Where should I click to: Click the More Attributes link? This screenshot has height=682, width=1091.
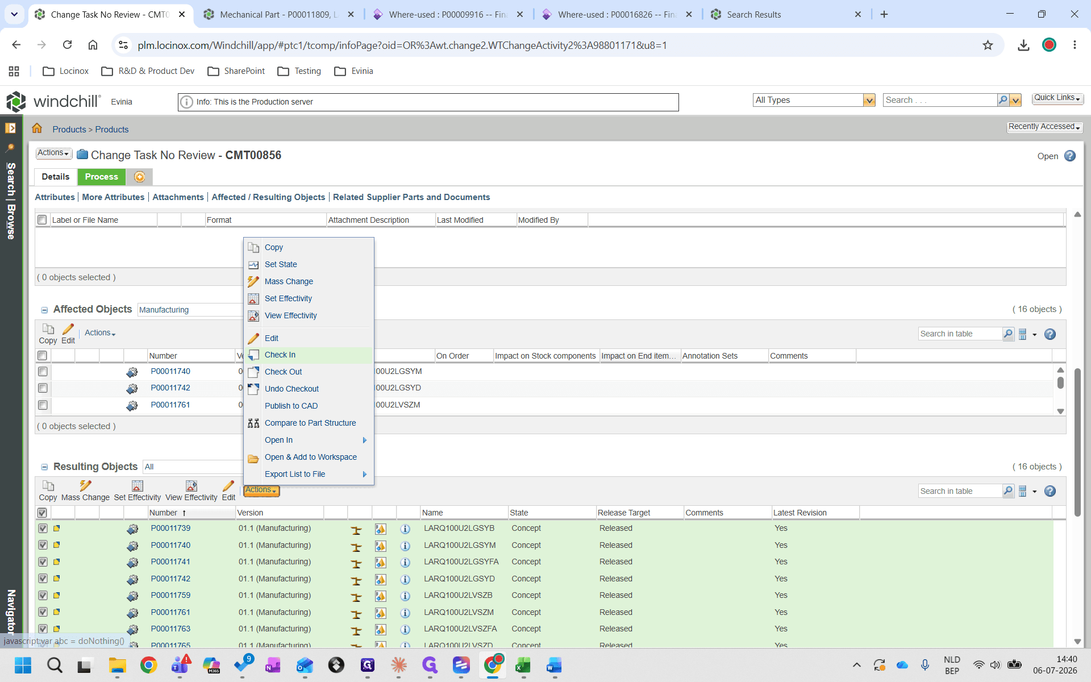tap(113, 197)
